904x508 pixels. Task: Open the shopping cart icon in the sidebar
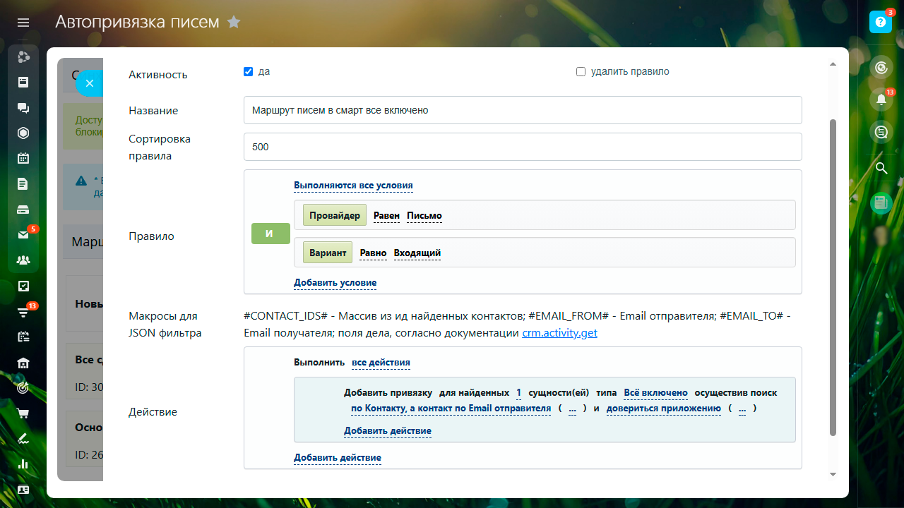click(23, 413)
